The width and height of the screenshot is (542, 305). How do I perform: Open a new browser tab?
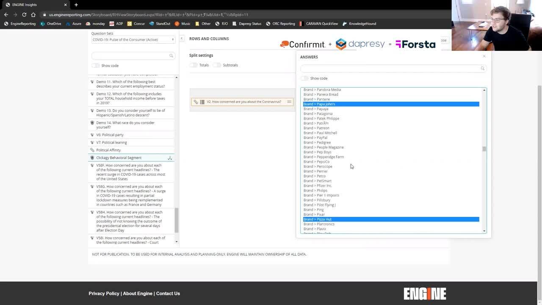point(76,5)
